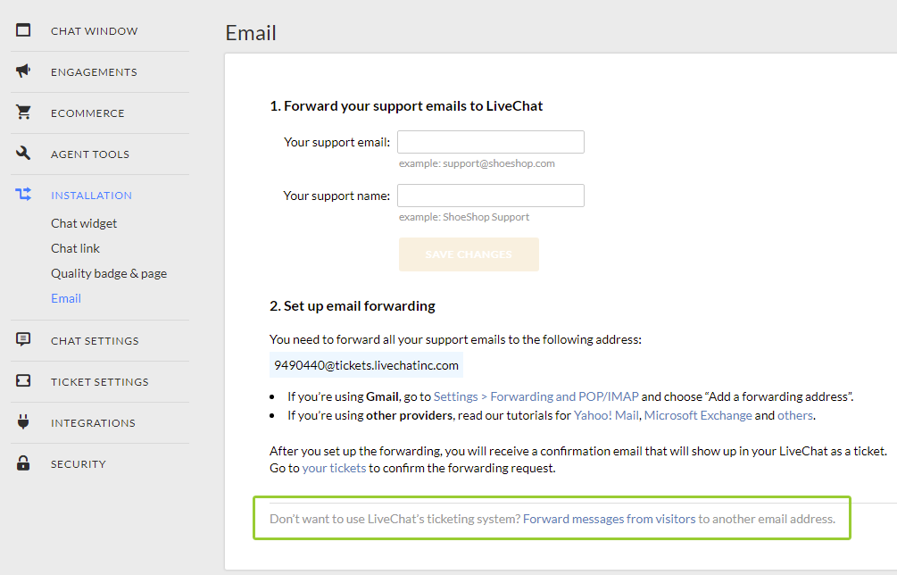Click the Agent Tools wrench icon
The image size is (897, 575).
pyautogui.click(x=23, y=154)
